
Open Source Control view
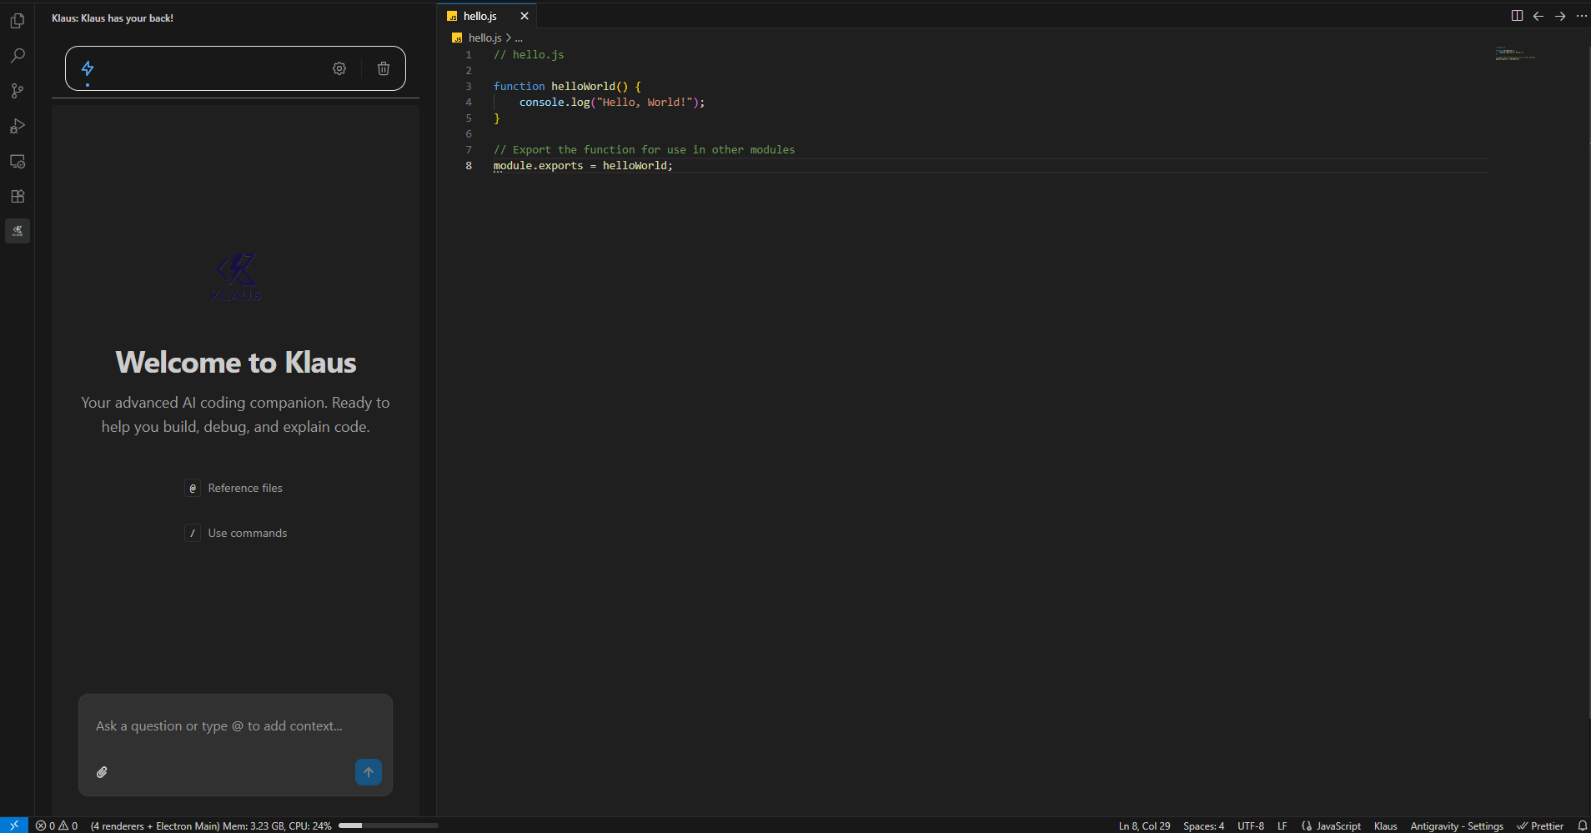click(x=18, y=91)
